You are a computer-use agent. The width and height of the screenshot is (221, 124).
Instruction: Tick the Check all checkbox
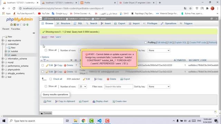(51, 79)
